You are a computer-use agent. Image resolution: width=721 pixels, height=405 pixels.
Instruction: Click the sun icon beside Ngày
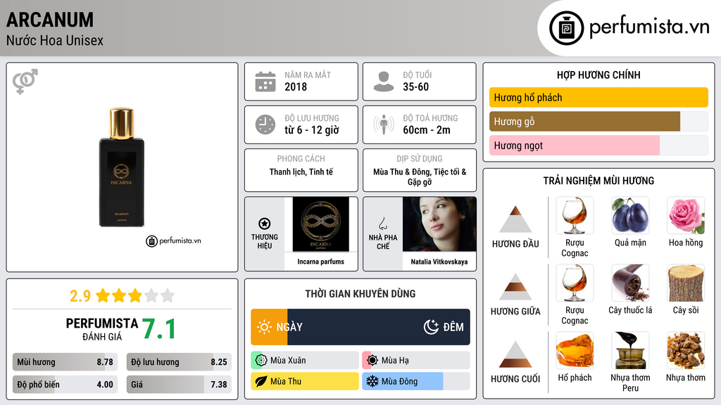(x=264, y=327)
